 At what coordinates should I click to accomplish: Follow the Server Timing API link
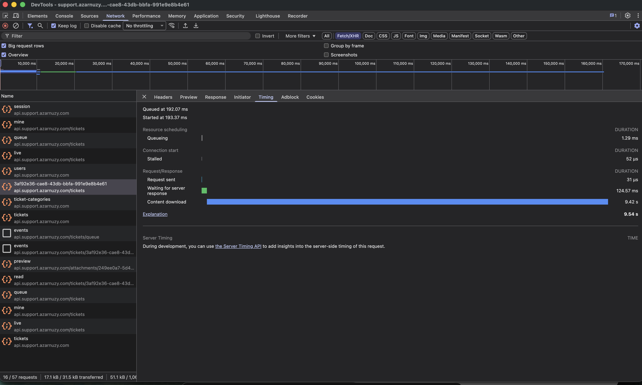238,246
